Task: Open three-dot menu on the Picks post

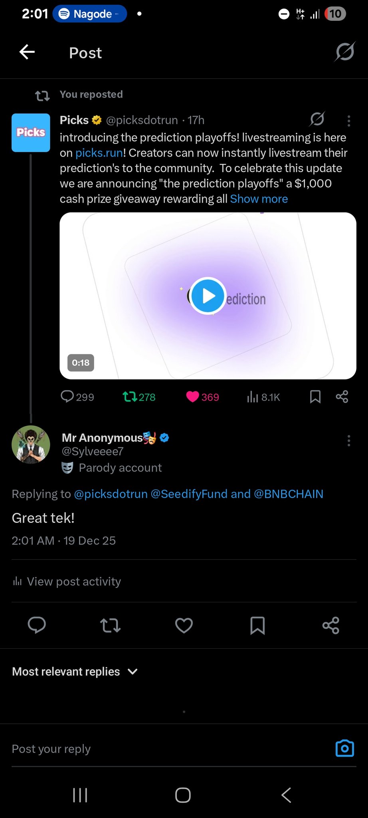Action: click(x=349, y=121)
